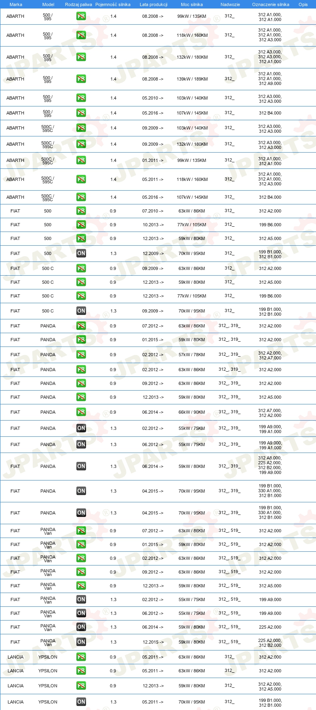Select petrol icon in Fiat 500 C 77kW/105KM row
Viewport: 316px width, 710px height.
pyautogui.click(x=81, y=296)
